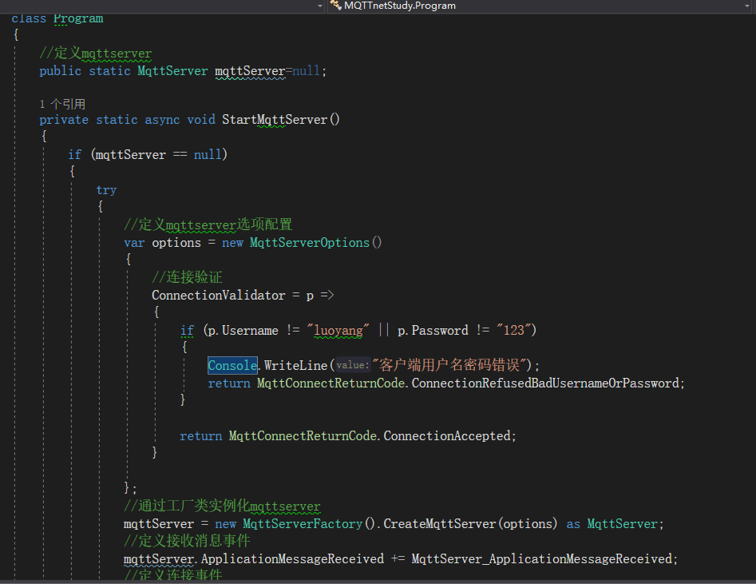Click the string "客户端用户名密码错误"
756x584 pixels.
coord(449,365)
